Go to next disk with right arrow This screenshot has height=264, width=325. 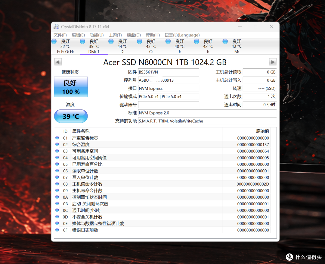click(x=273, y=62)
